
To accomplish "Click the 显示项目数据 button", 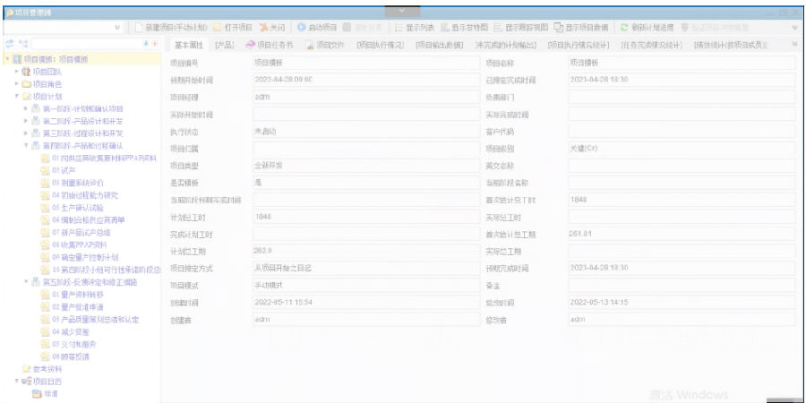I will 581,27.
